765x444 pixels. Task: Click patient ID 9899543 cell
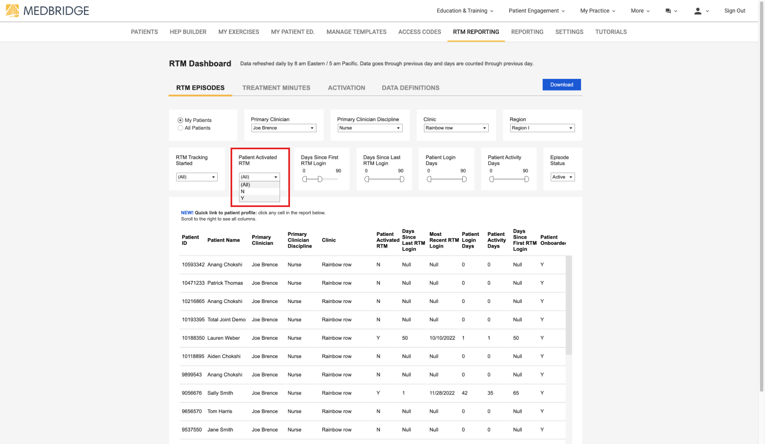click(192, 375)
